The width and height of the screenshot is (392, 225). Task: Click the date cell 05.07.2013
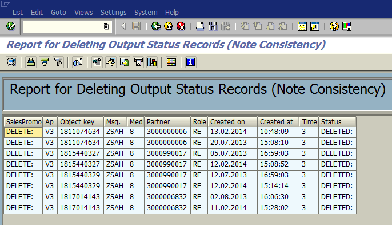[233, 153]
